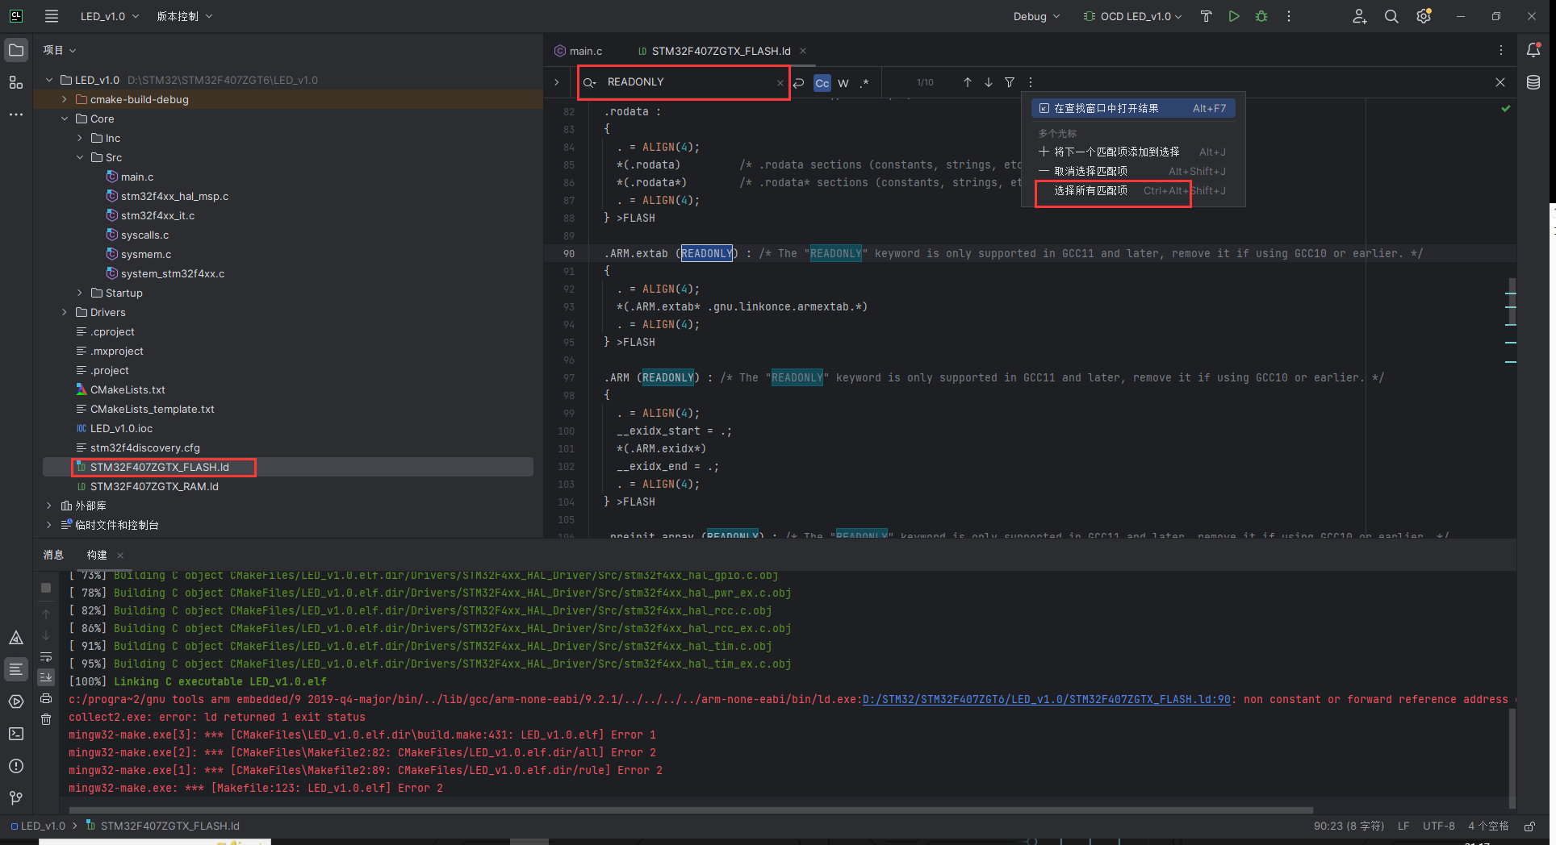Open the Code With Me icon
This screenshot has height=845, width=1556.
(1360, 16)
